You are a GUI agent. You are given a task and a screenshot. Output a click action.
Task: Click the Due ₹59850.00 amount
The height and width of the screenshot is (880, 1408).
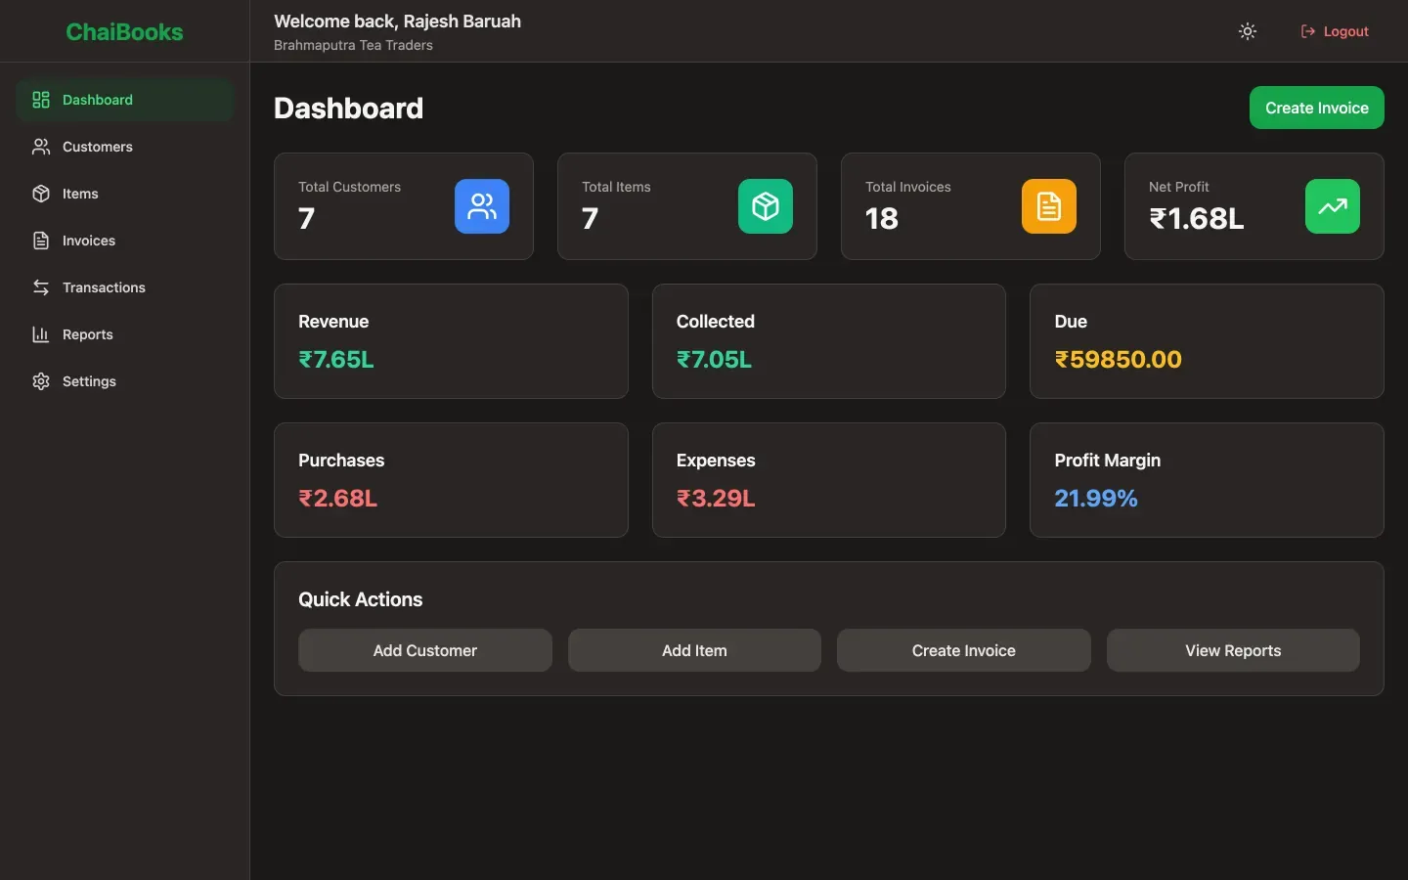1119,360
